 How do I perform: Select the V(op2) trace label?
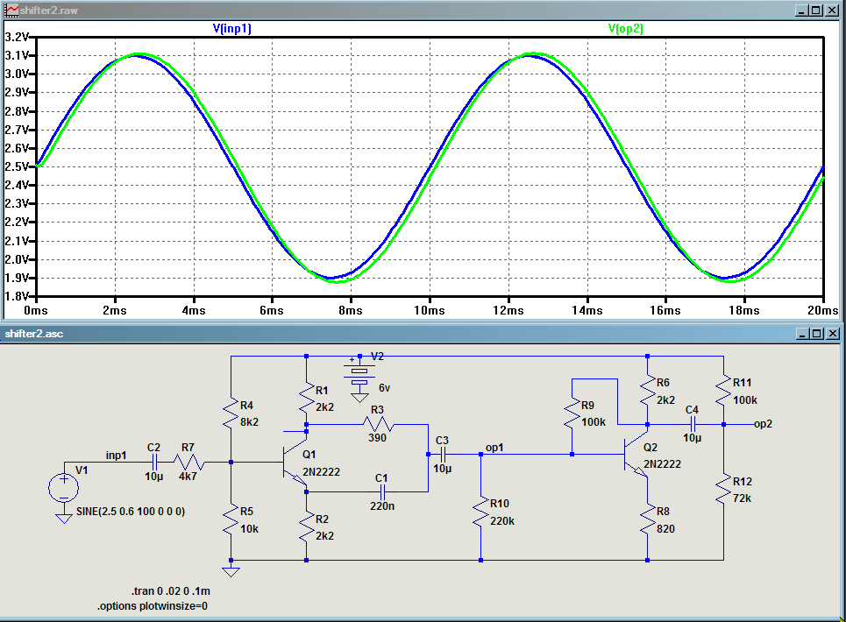coord(626,29)
